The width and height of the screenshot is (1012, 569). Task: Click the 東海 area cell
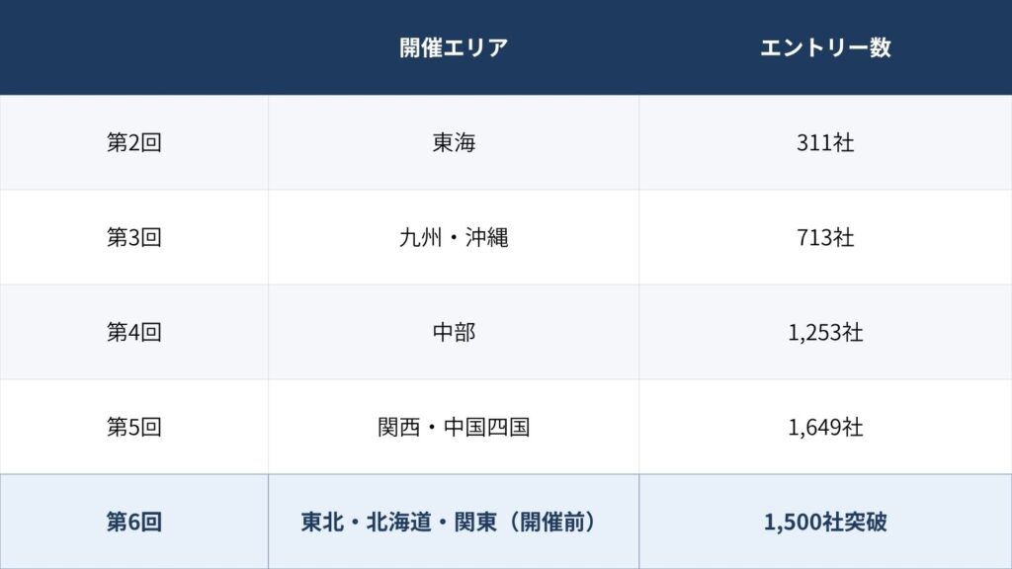pos(454,142)
